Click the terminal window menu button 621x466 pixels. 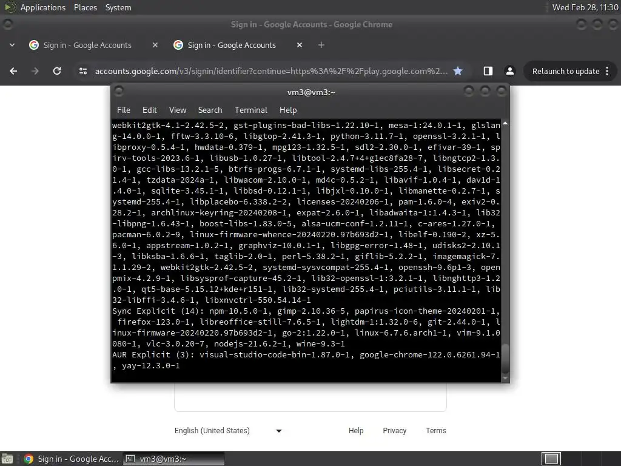tap(118, 92)
